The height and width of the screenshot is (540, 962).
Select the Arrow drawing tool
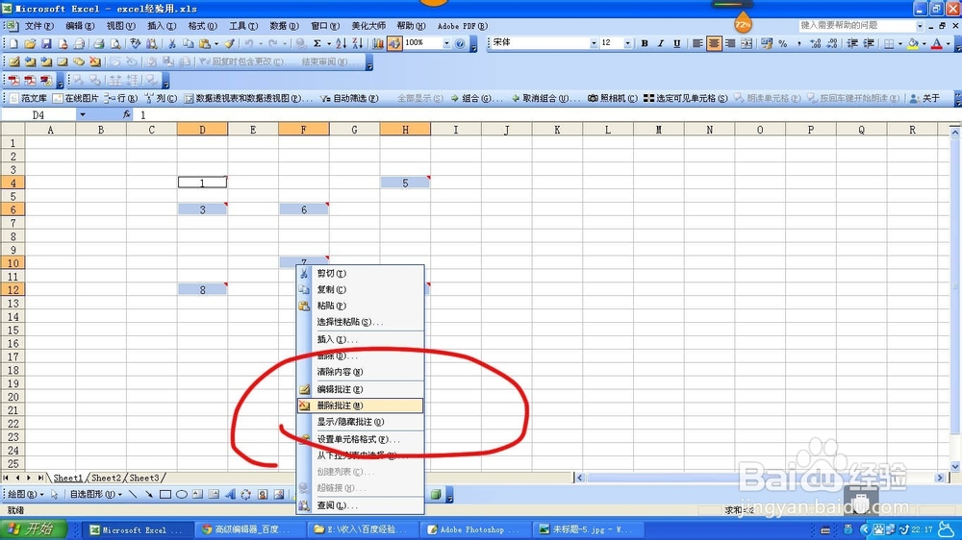(149, 494)
